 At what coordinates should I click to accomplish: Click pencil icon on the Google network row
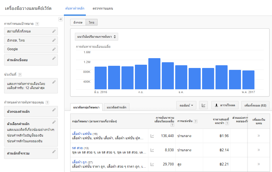click(54, 49)
